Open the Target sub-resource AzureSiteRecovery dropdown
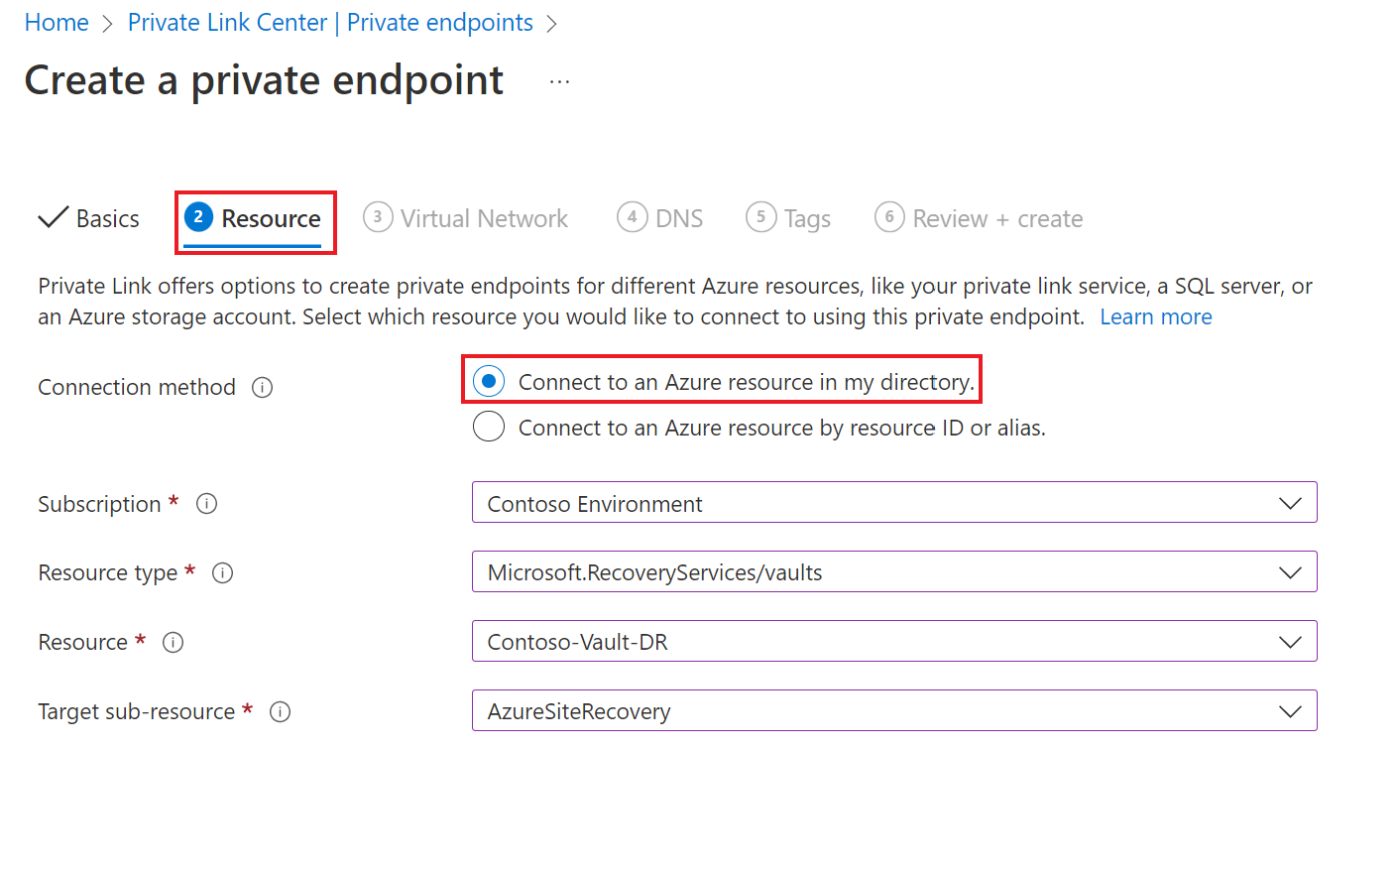This screenshot has height=873, width=1396. [893, 711]
